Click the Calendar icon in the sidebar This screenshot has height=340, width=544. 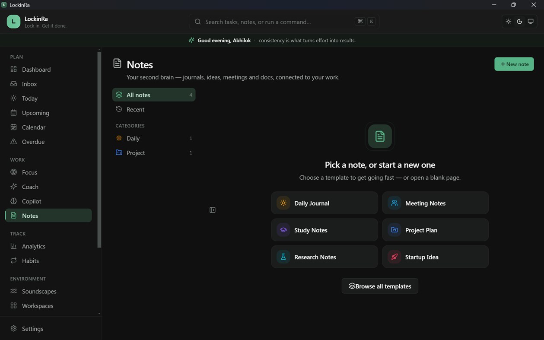(14, 127)
